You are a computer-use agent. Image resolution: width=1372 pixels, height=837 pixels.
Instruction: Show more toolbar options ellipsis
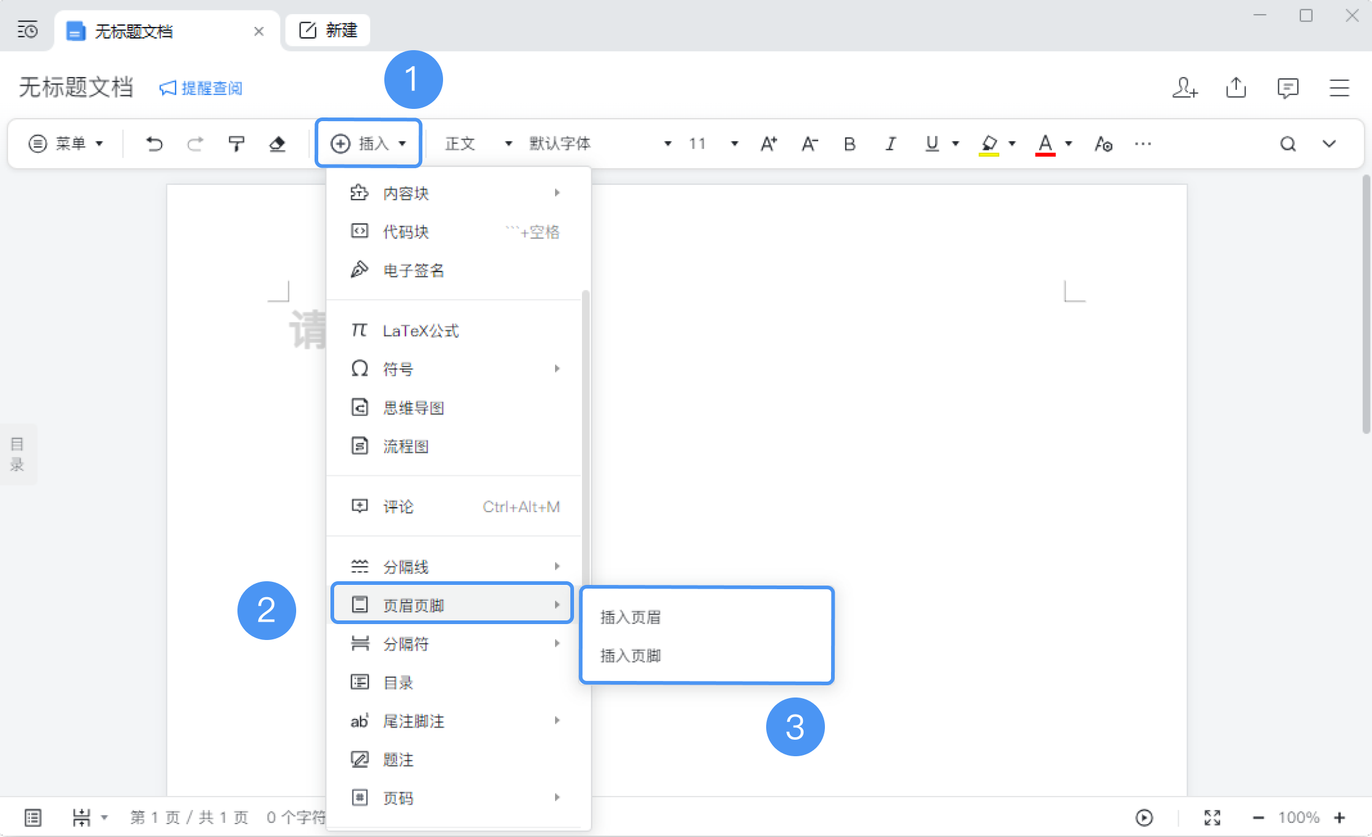click(1143, 144)
